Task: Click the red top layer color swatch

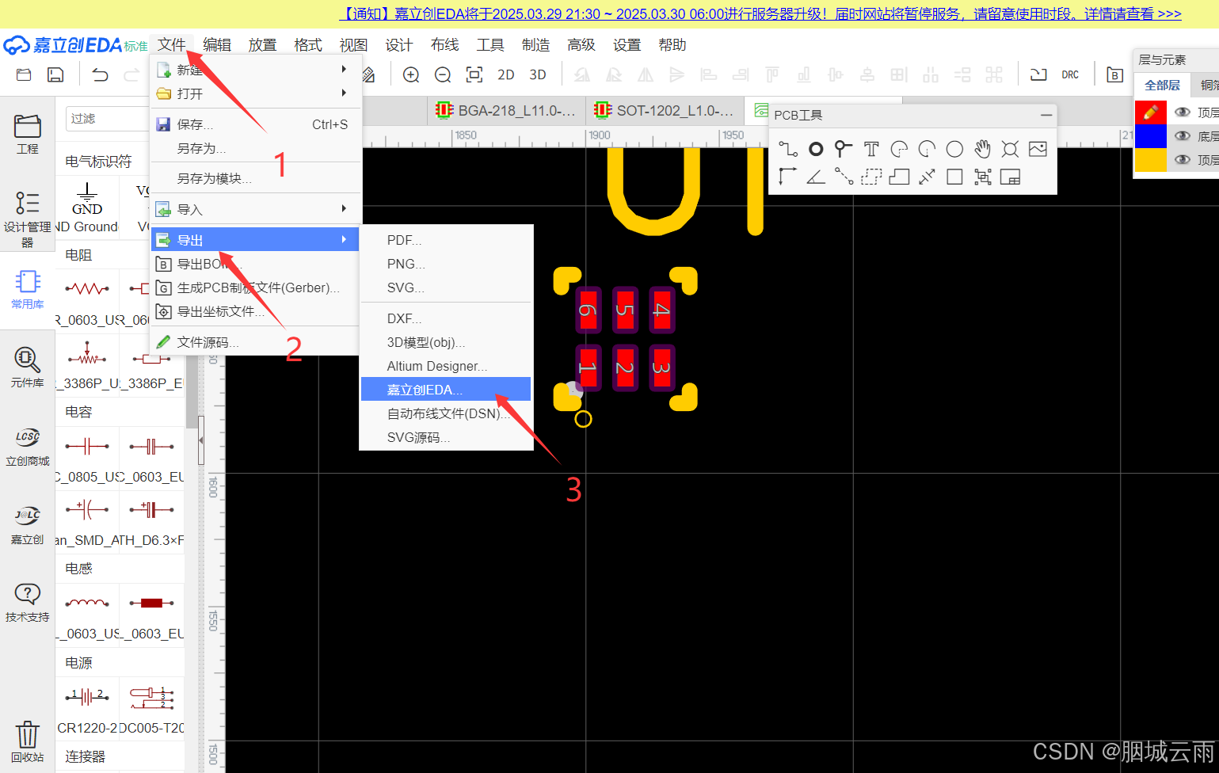Action: pos(1151,112)
